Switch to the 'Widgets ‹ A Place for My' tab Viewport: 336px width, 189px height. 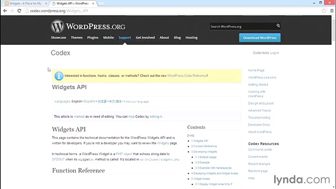point(25,3)
